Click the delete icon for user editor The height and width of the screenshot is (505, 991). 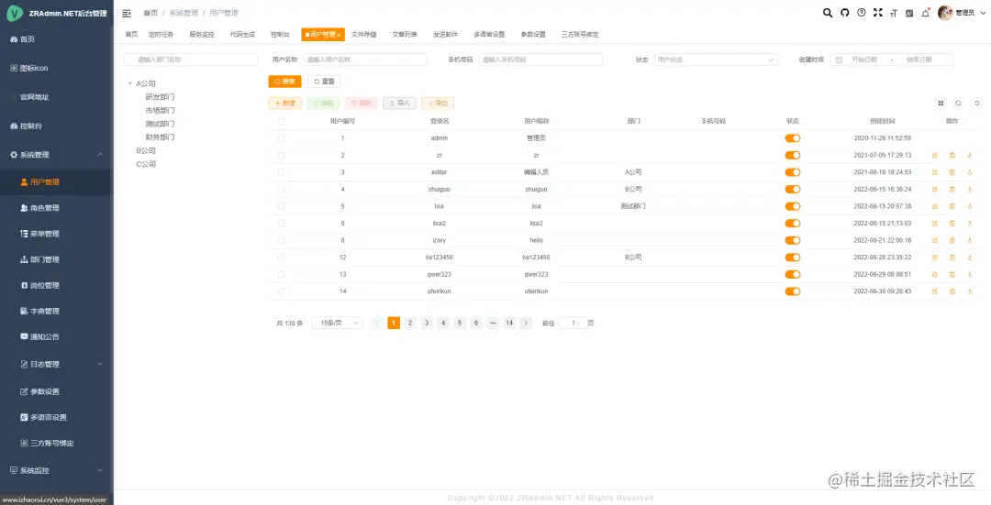pos(952,172)
